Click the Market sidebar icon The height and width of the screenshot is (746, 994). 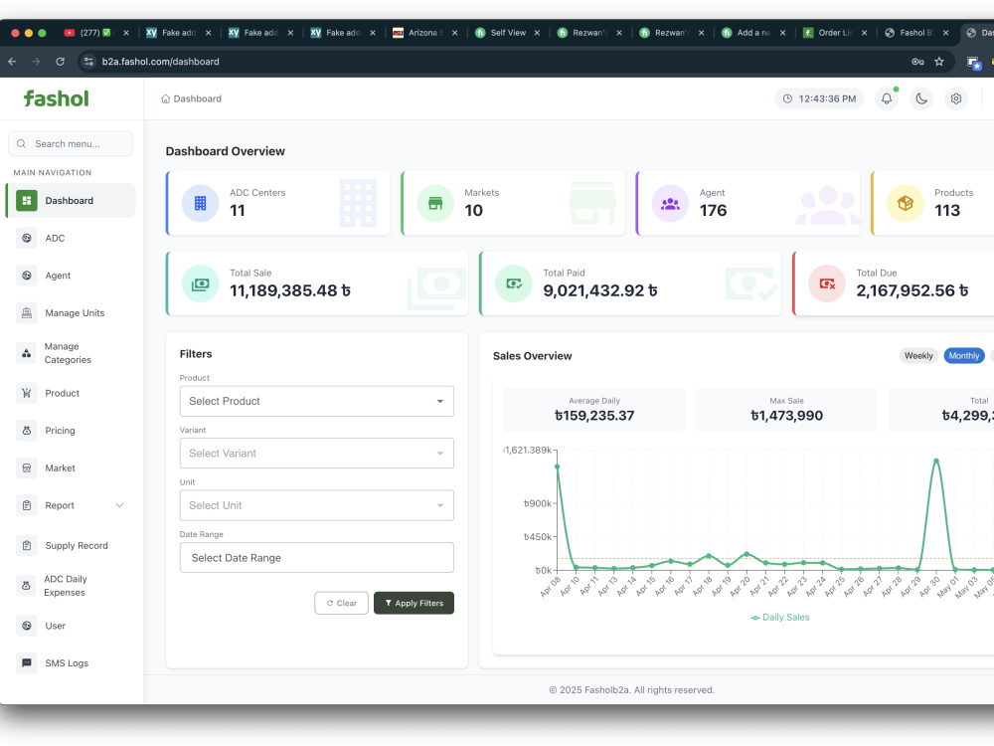27,468
